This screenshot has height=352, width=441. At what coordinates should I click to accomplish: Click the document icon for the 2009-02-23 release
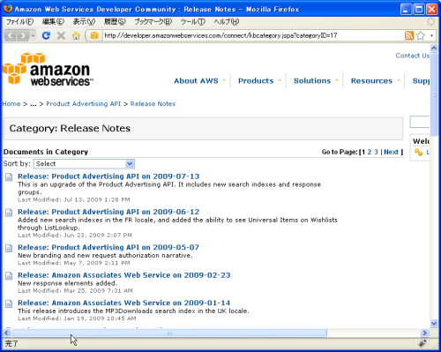pos(9,276)
